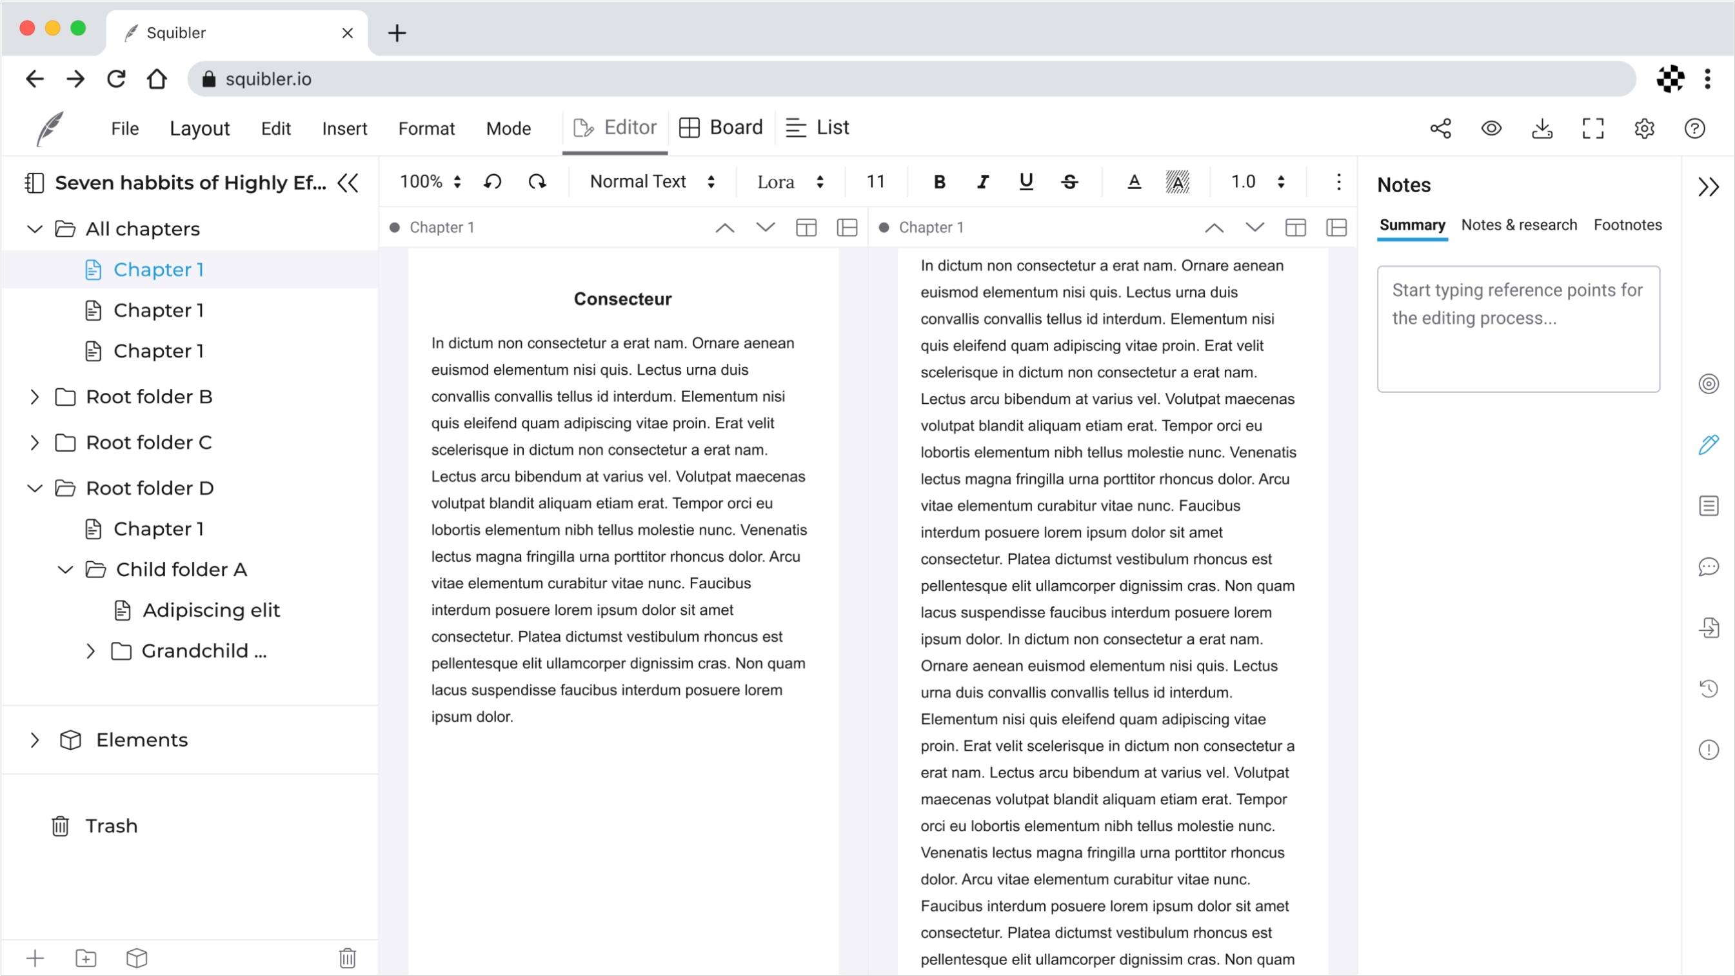Open the document lines icon in right rail

point(1709,506)
